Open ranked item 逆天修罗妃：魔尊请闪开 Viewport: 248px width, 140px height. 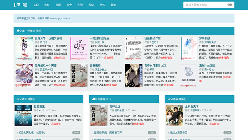coord(108,133)
